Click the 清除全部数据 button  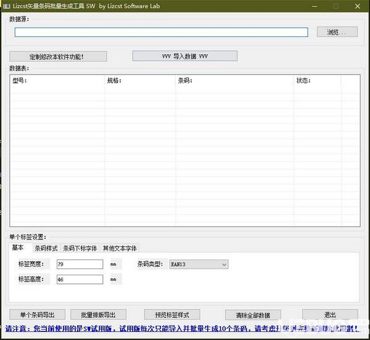tap(253, 315)
